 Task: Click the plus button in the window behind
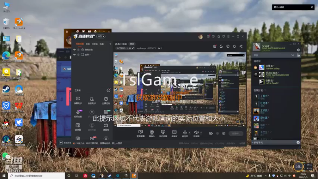[61, 143]
